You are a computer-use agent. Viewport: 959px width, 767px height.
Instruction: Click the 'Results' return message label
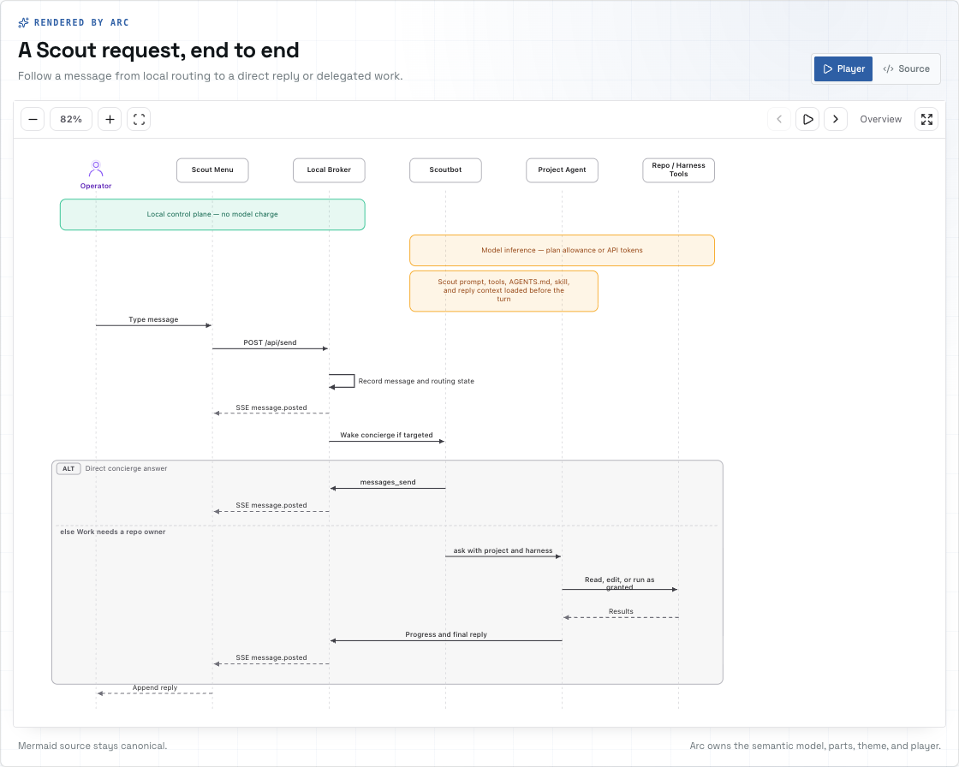[x=621, y=611]
